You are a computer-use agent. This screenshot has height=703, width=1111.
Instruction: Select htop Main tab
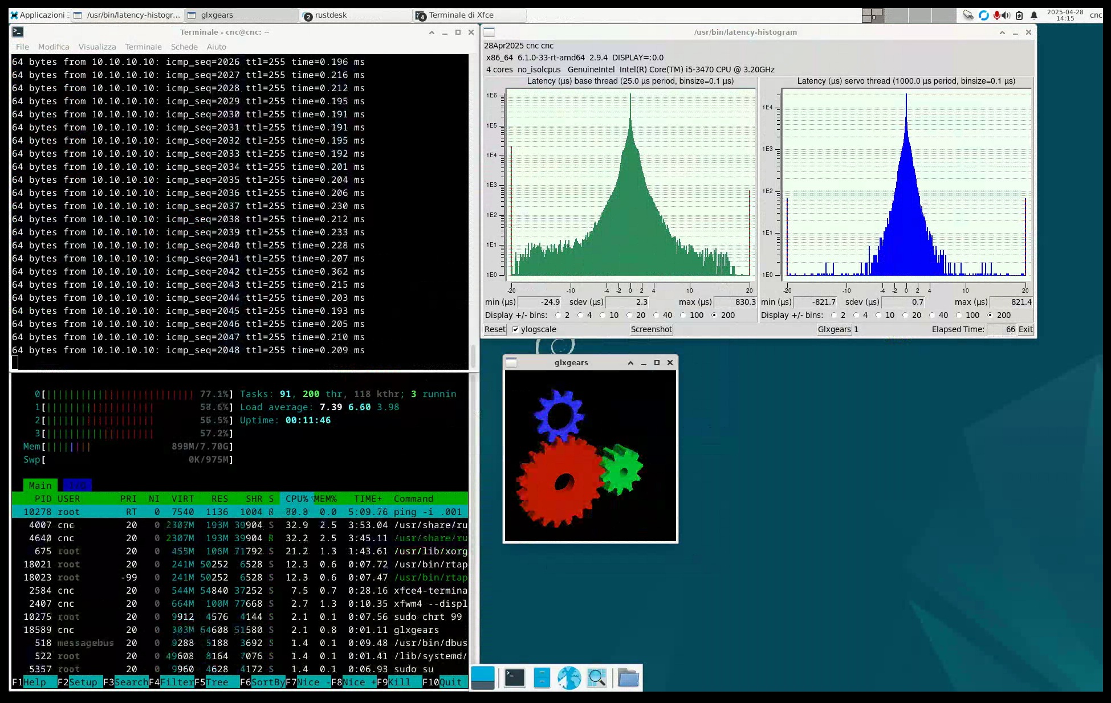[x=40, y=485]
